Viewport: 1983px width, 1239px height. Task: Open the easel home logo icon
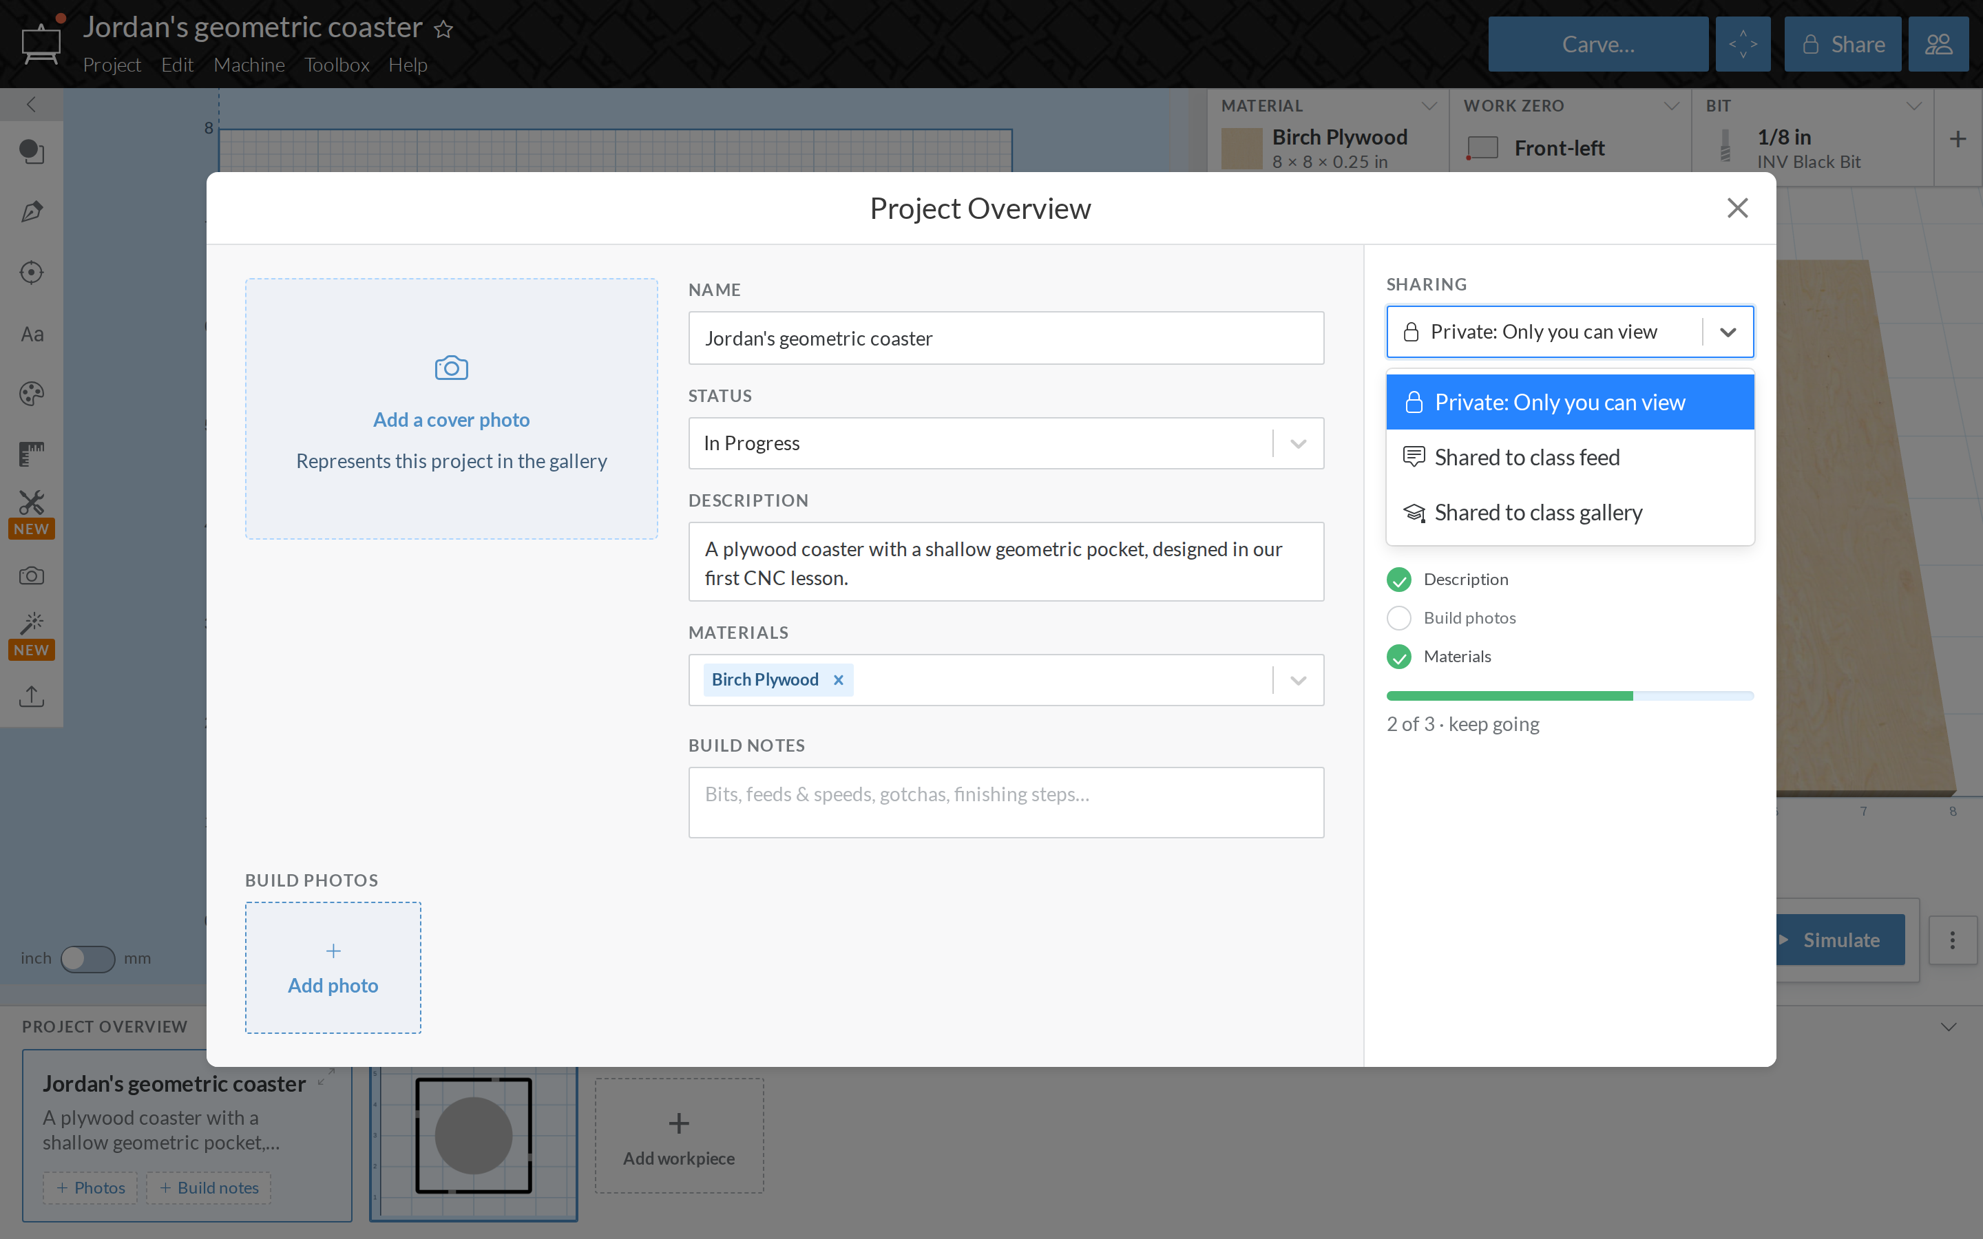[x=41, y=43]
